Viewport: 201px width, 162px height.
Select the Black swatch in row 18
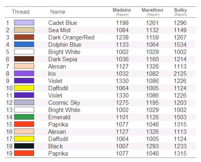click(24, 146)
